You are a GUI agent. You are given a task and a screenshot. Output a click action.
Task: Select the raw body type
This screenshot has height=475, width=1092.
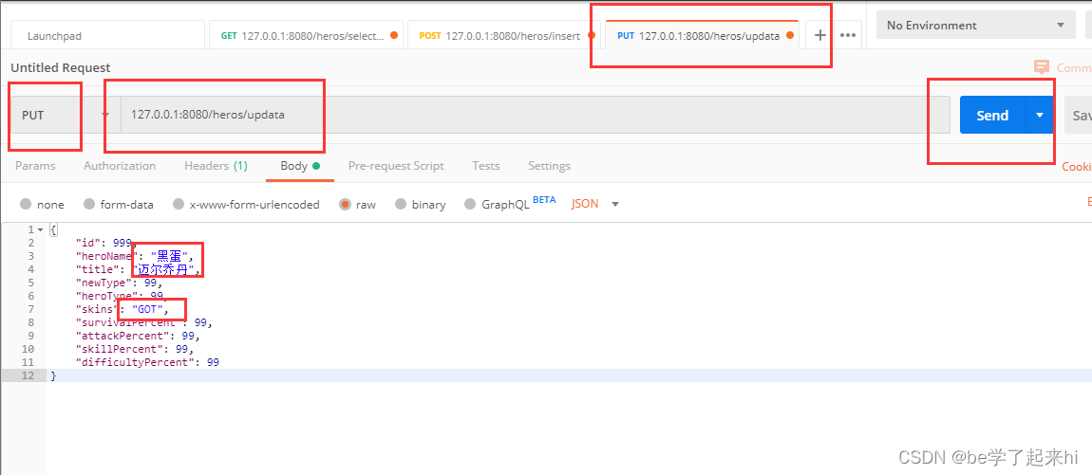coord(345,205)
